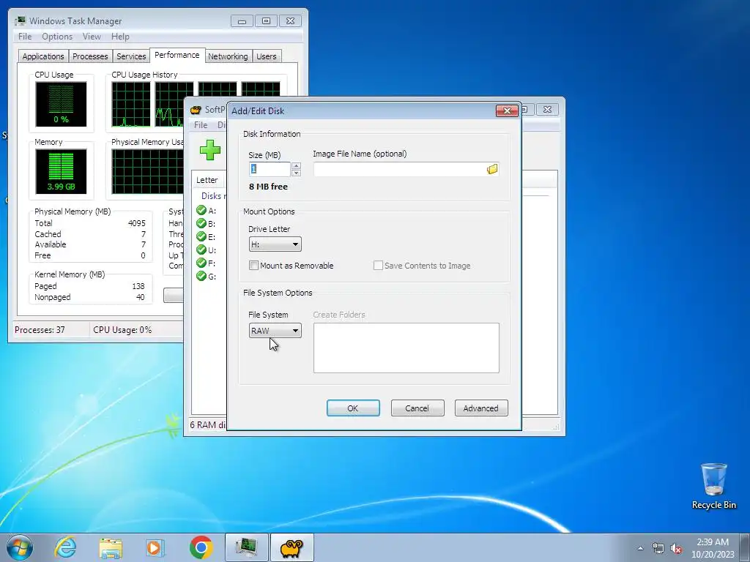Screen dimensions: 750x562
Task: Click the Letter column header
Action: click(x=207, y=180)
